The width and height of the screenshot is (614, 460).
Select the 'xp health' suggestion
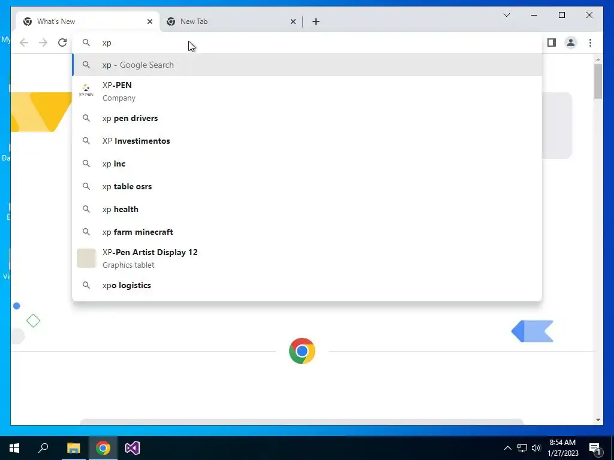[x=307, y=209]
